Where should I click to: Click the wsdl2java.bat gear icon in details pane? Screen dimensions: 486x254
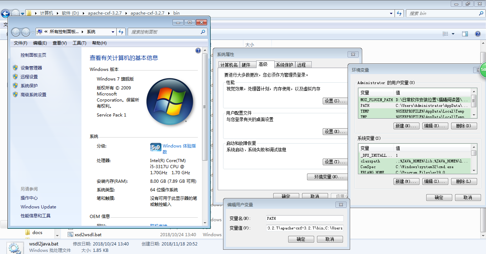pos(14,248)
